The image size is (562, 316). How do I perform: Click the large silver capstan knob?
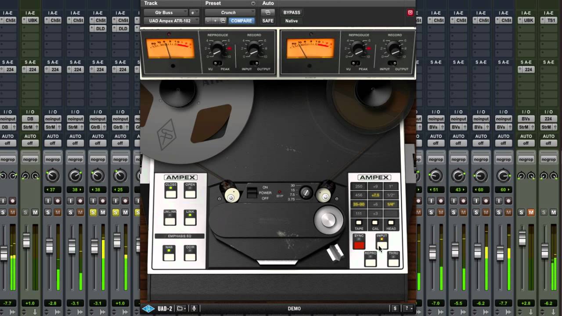[328, 220]
